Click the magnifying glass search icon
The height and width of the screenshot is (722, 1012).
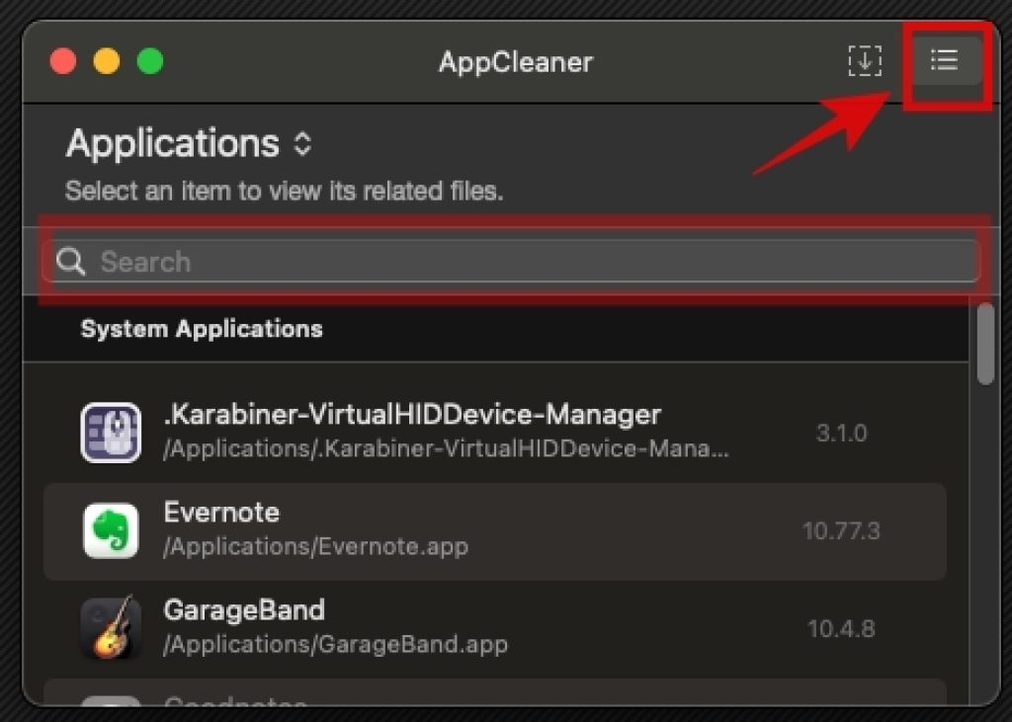pyautogui.click(x=70, y=262)
